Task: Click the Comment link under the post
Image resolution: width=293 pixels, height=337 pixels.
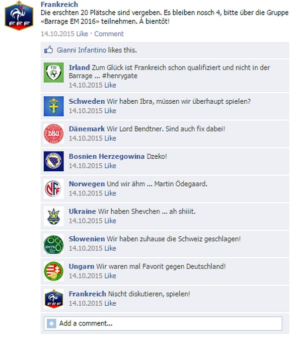Action: coord(109,34)
